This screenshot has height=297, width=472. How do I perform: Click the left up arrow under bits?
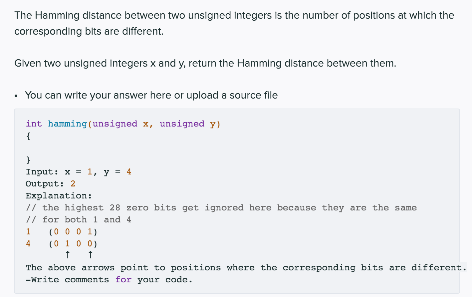(68, 255)
